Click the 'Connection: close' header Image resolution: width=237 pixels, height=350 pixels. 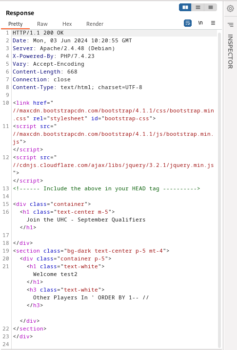point(41,79)
